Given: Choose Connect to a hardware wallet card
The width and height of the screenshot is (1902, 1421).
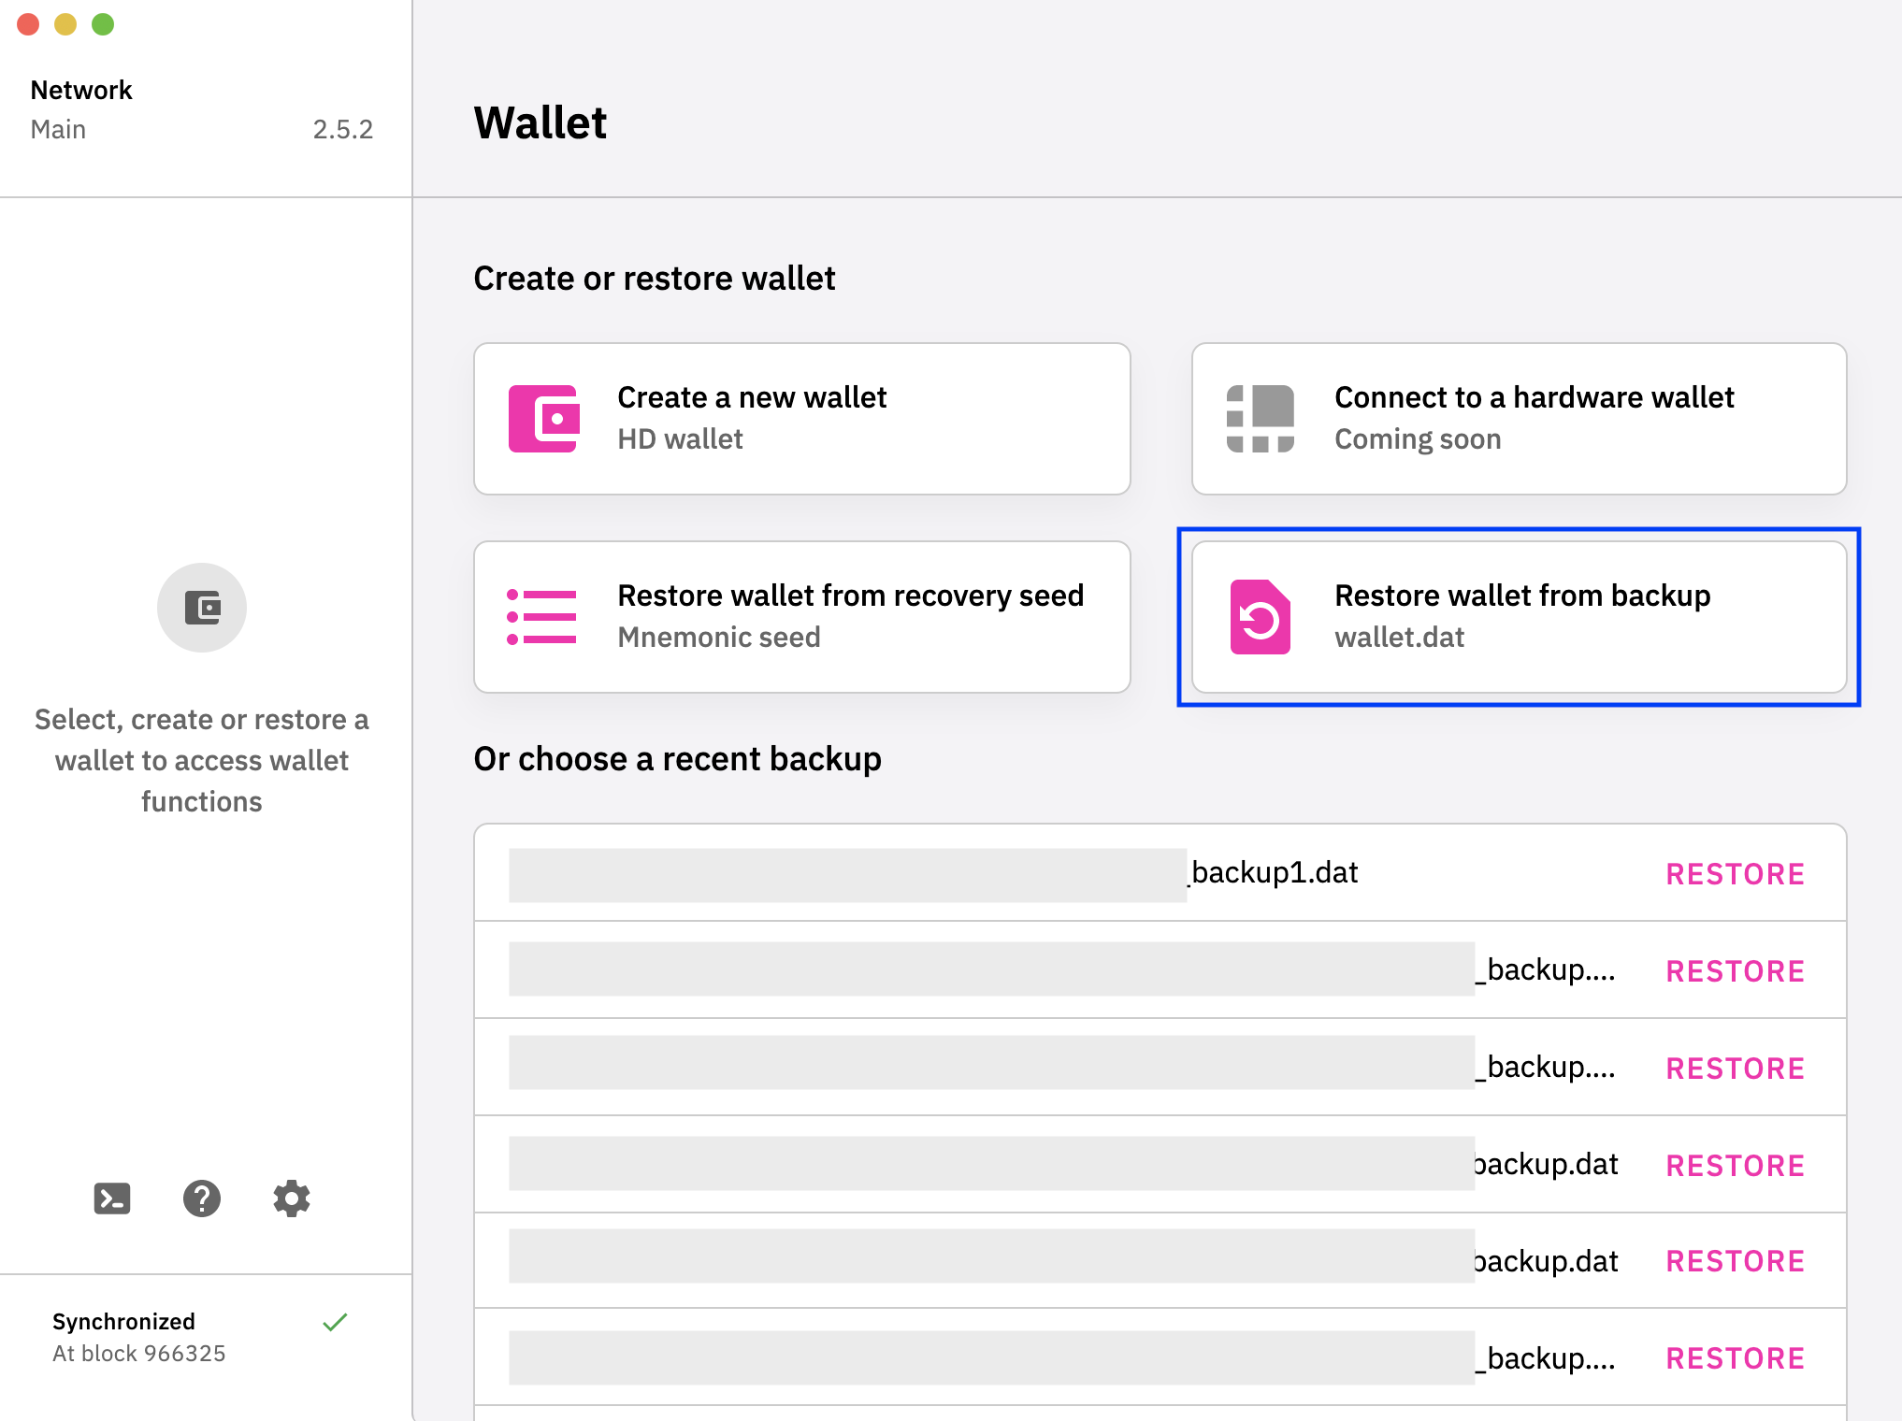Looking at the screenshot, I should [x=1520, y=419].
